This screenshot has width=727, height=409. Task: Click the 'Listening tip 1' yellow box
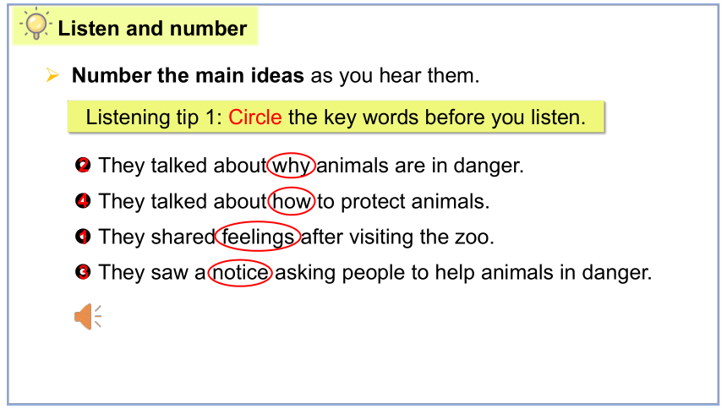336,117
